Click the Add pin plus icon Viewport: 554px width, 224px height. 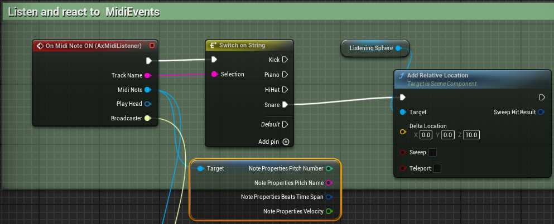click(x=286, y=142)
